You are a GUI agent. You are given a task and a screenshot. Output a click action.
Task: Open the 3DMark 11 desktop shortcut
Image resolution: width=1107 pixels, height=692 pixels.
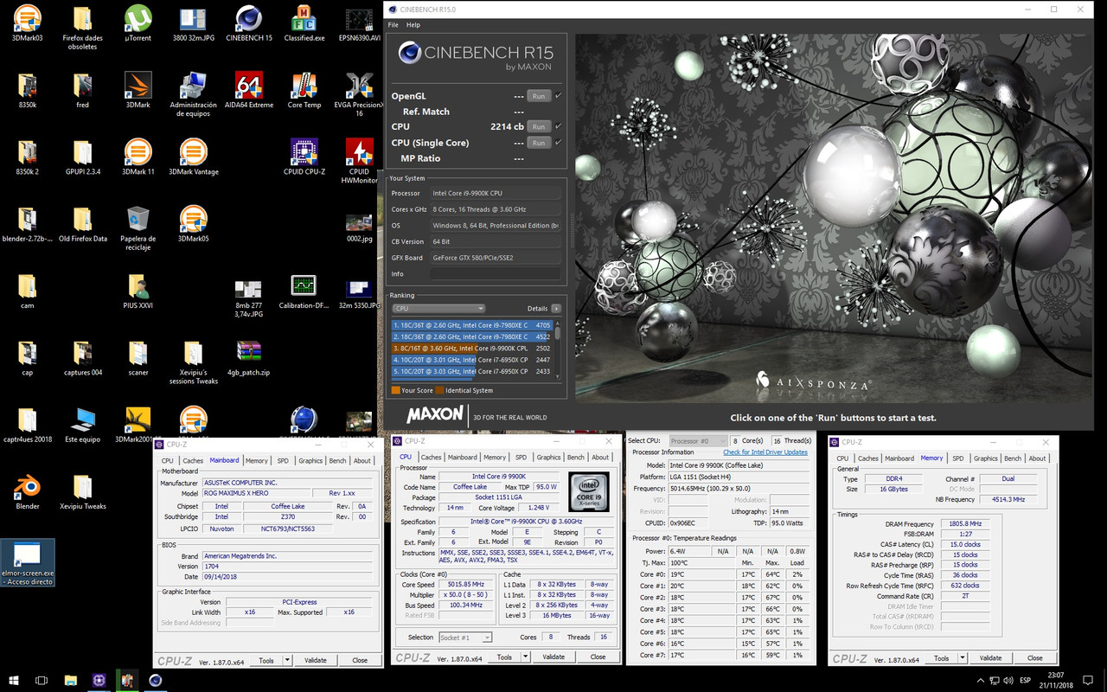pos(138,157)
